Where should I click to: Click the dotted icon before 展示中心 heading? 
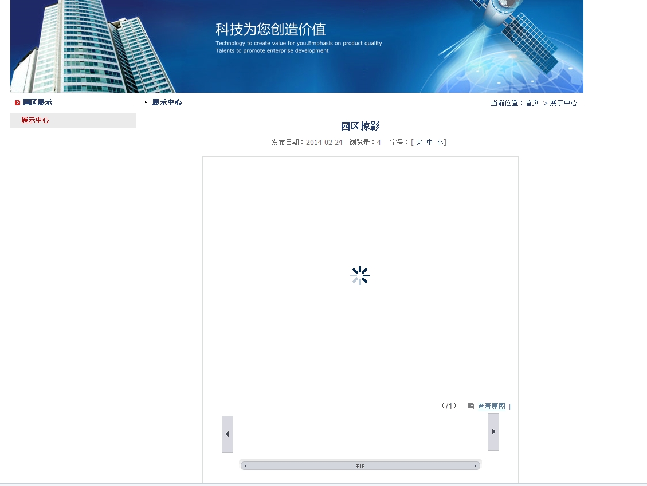point(145,102)
